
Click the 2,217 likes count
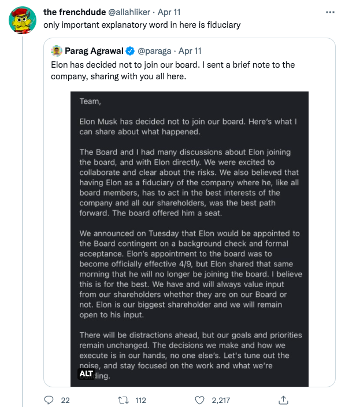click(221, 400)
